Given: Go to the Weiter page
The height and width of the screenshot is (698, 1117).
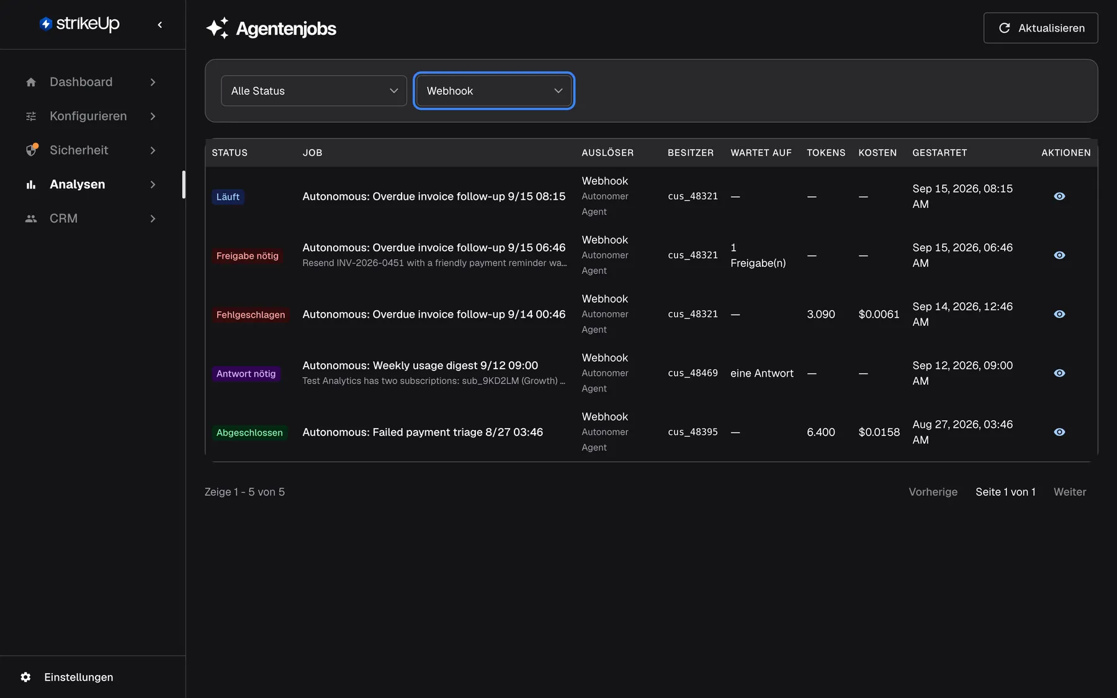Looking at the screenshot, I should (1070, 492).
